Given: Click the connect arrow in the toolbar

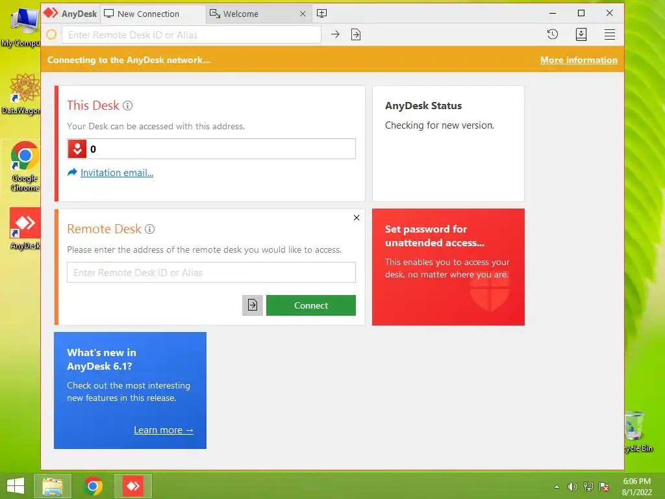Looking at the screenshot, I should (x=335, y=34).
